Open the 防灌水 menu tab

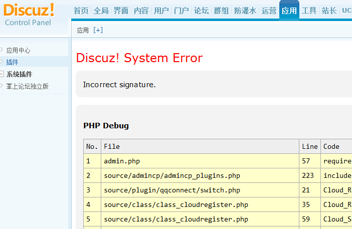pyautogui.click(x=245, y=11)
